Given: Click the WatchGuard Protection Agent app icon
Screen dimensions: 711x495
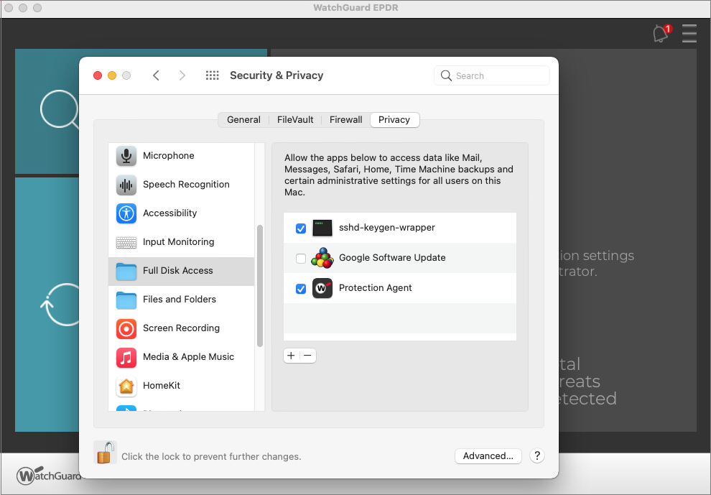Looking at the screenshot, I should tap(322, 288).
